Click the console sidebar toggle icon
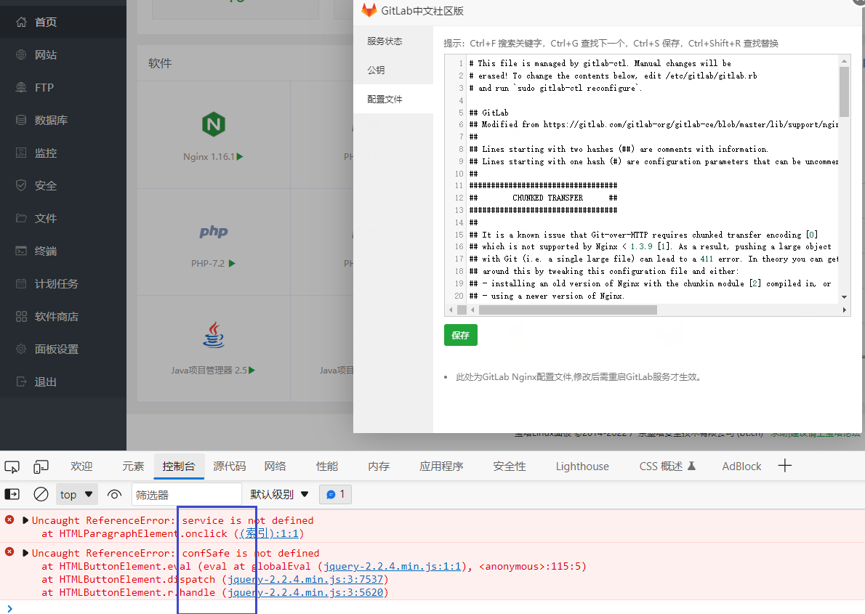This screenshot has width=865, height=614. point(12,494)
